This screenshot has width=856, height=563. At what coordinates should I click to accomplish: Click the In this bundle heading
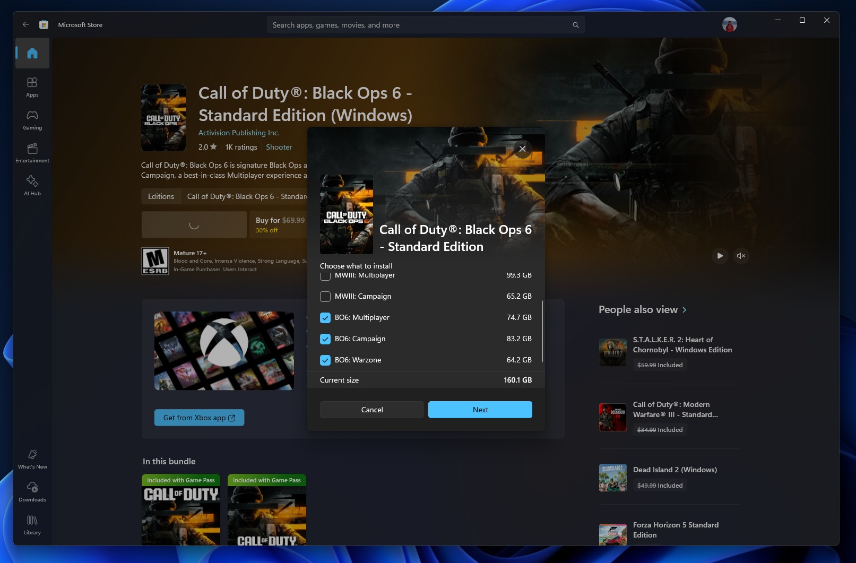click(169, 462)
